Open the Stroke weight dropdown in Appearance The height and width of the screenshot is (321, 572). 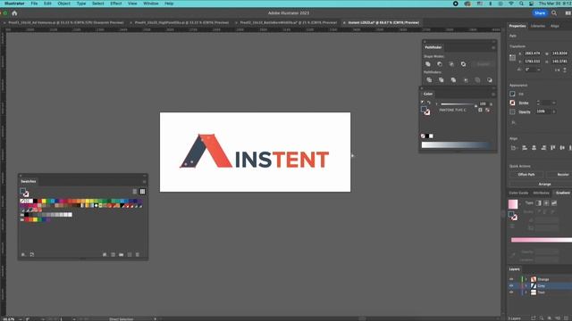554,103
